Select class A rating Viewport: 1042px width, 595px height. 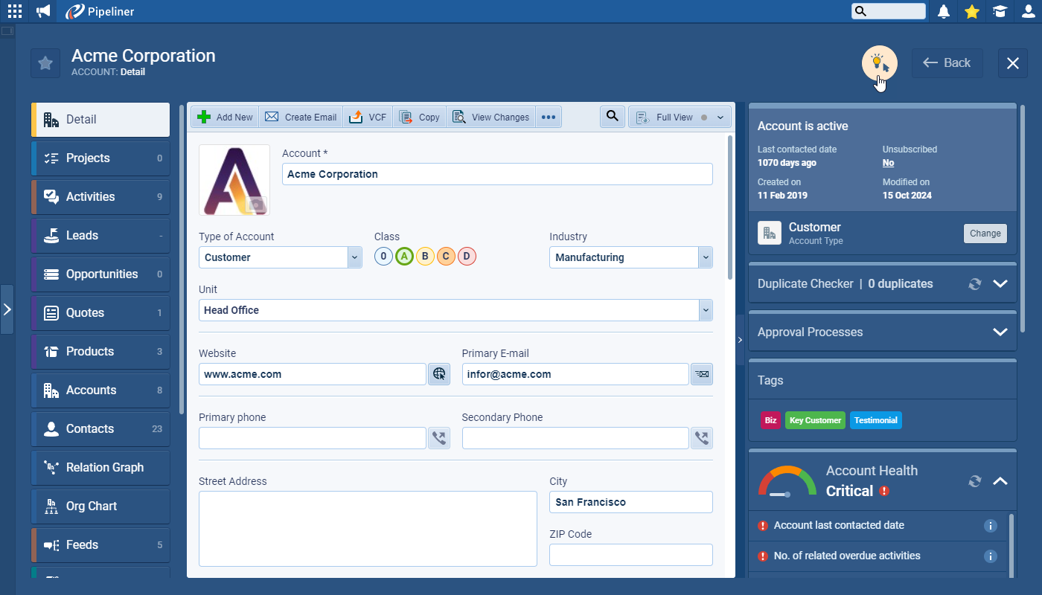[x=404, y=257]
